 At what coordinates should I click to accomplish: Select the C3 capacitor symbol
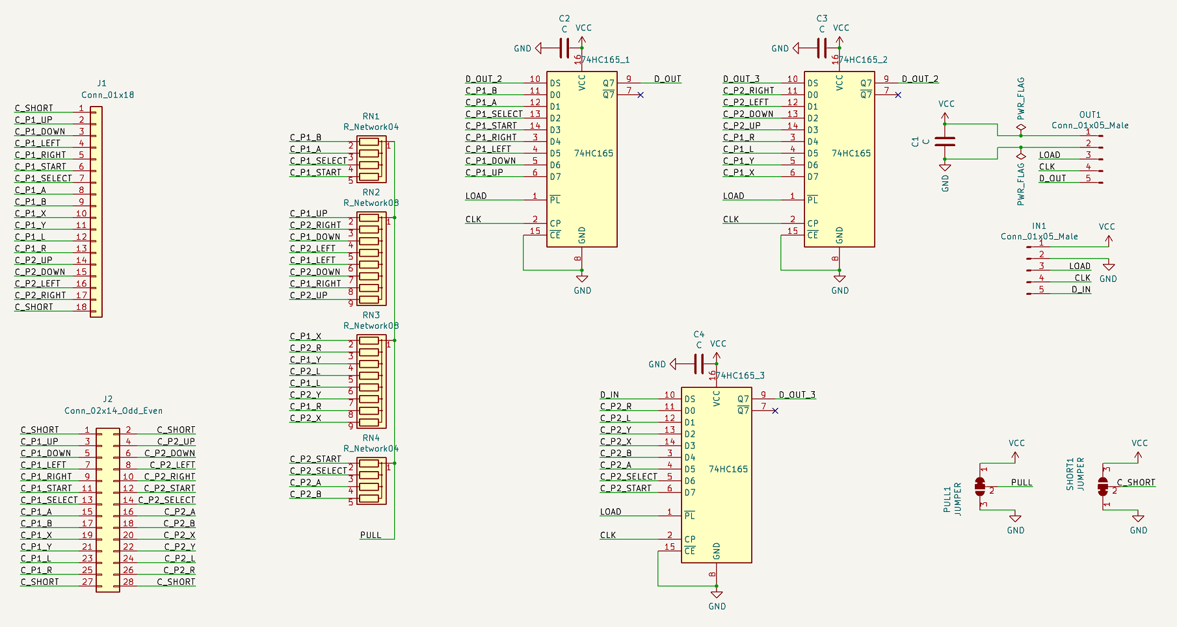(822, 48)
